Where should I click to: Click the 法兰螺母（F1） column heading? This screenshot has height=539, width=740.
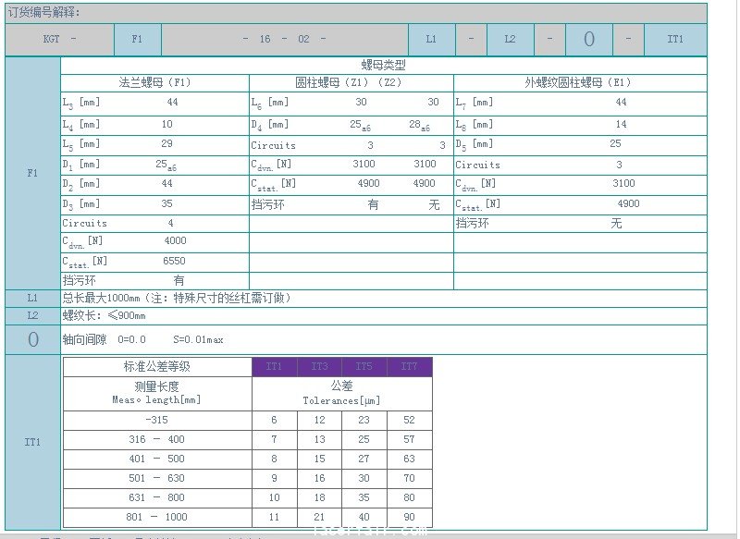154,82
